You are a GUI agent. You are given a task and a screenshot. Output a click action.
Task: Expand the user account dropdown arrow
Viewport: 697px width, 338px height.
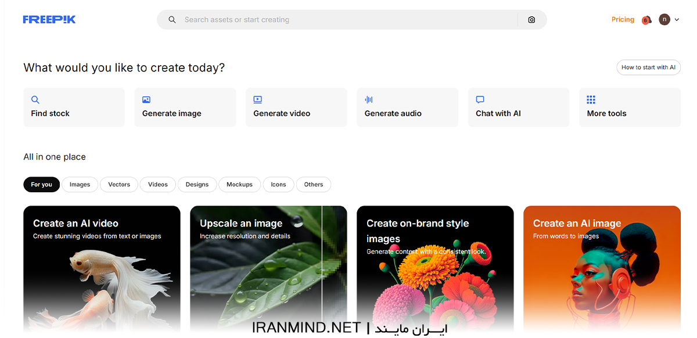tap(677, 20)
